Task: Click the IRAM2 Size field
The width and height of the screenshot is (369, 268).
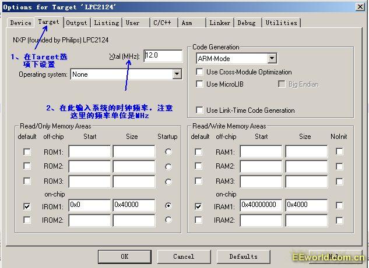Action: point(307,220)
